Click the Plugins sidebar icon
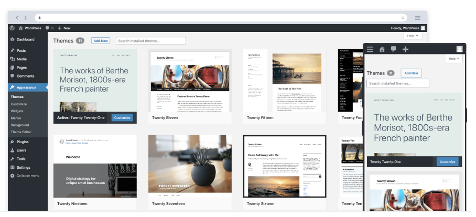 pos(13,142)
